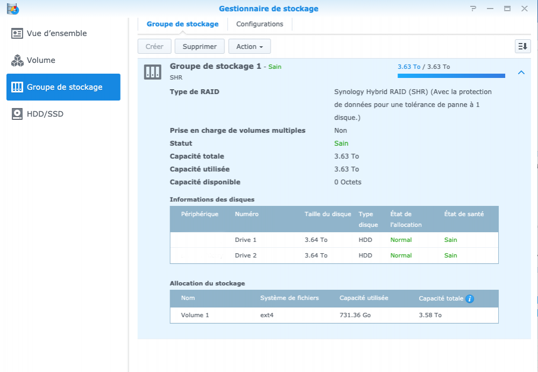The width and height of the screenshot is (538, 372).
Task: Open the HDD/SSD disk icon
Action: (17, 114)
